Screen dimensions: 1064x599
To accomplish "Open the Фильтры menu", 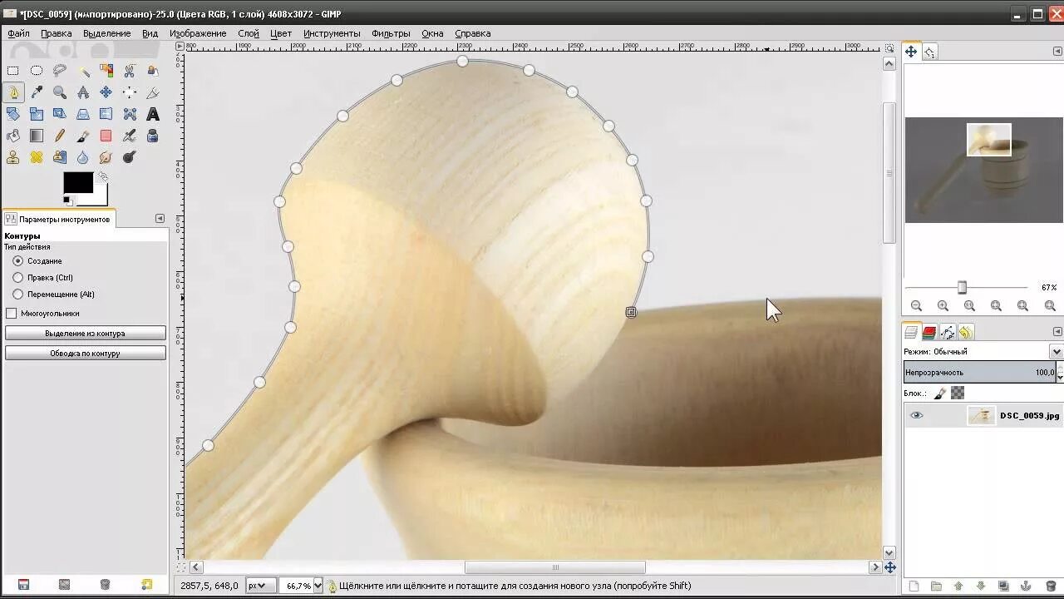I will tap(391, 33).
